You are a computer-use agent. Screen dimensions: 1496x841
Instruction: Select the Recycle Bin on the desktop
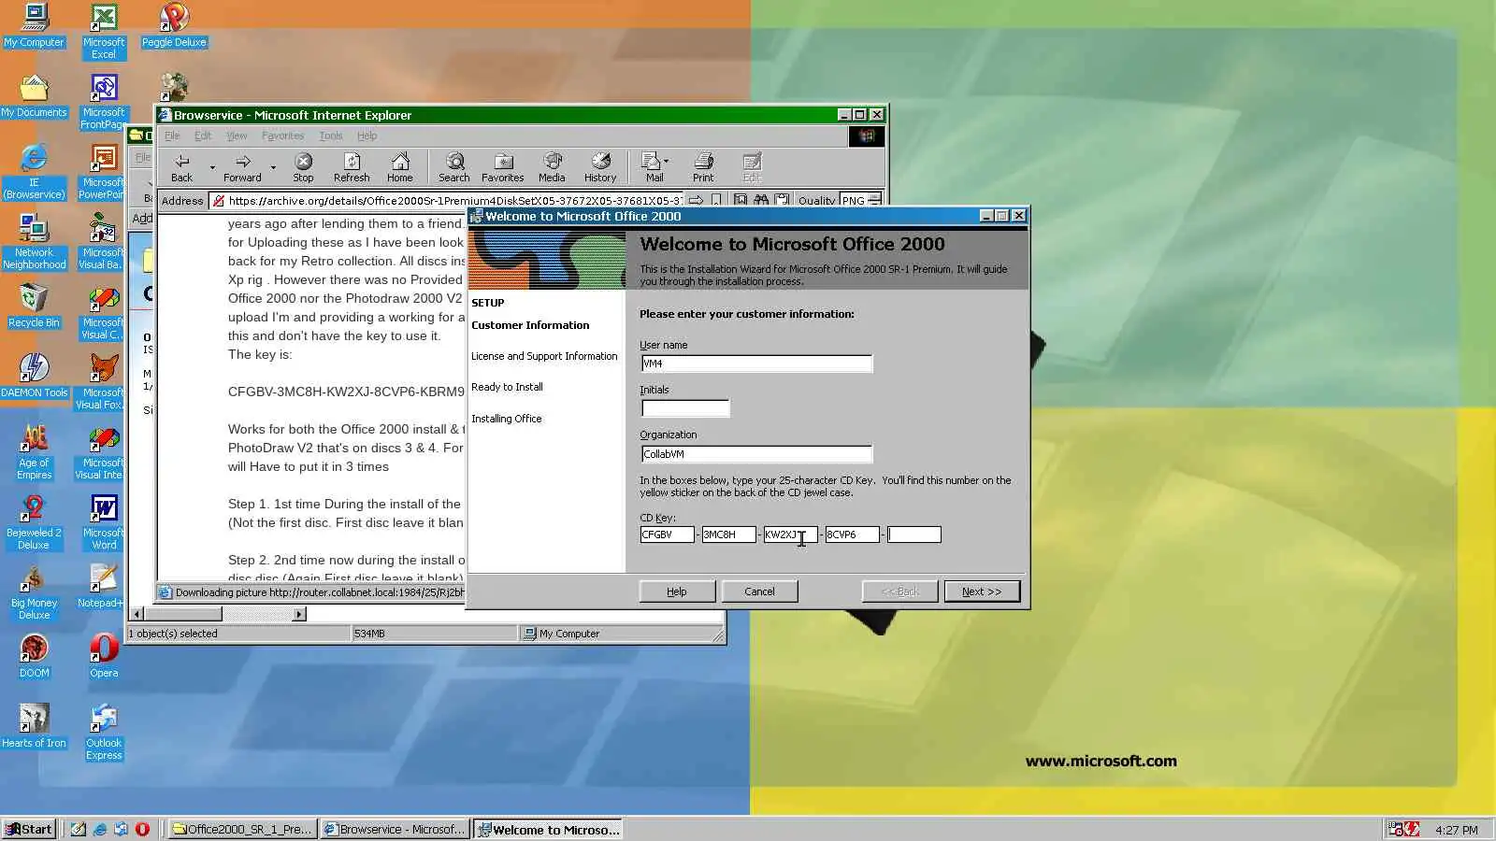coord(35,306)
